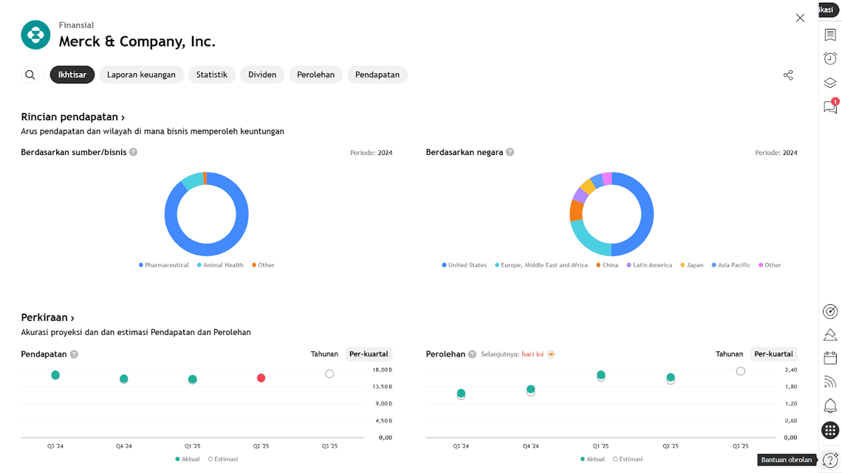Image resolution: width=842 pixels, height=473 pixels.
Task: Select Per-kuartal for Perolehan chart
Action: [x=773, y=354]
